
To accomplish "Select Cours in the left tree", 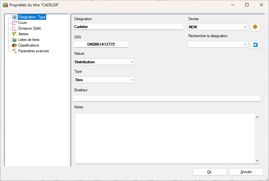I will (x=22, y=23).
